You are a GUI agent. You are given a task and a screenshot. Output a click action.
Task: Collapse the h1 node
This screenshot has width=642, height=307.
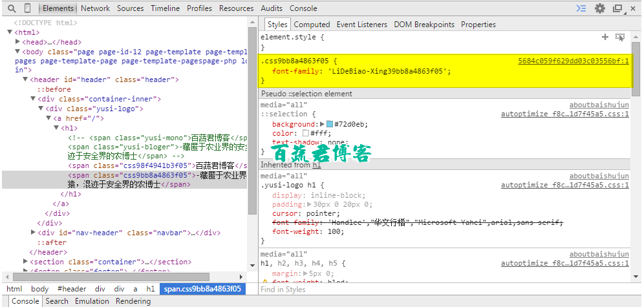[56, 128]
